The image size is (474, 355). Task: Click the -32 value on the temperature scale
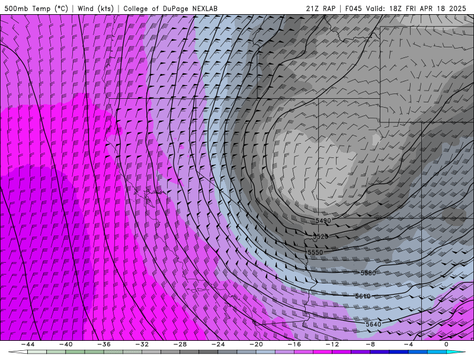pyautogui.click(x=142, y=344)
